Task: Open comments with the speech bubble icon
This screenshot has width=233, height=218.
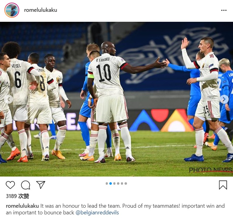Action: [x=26, y=185]
